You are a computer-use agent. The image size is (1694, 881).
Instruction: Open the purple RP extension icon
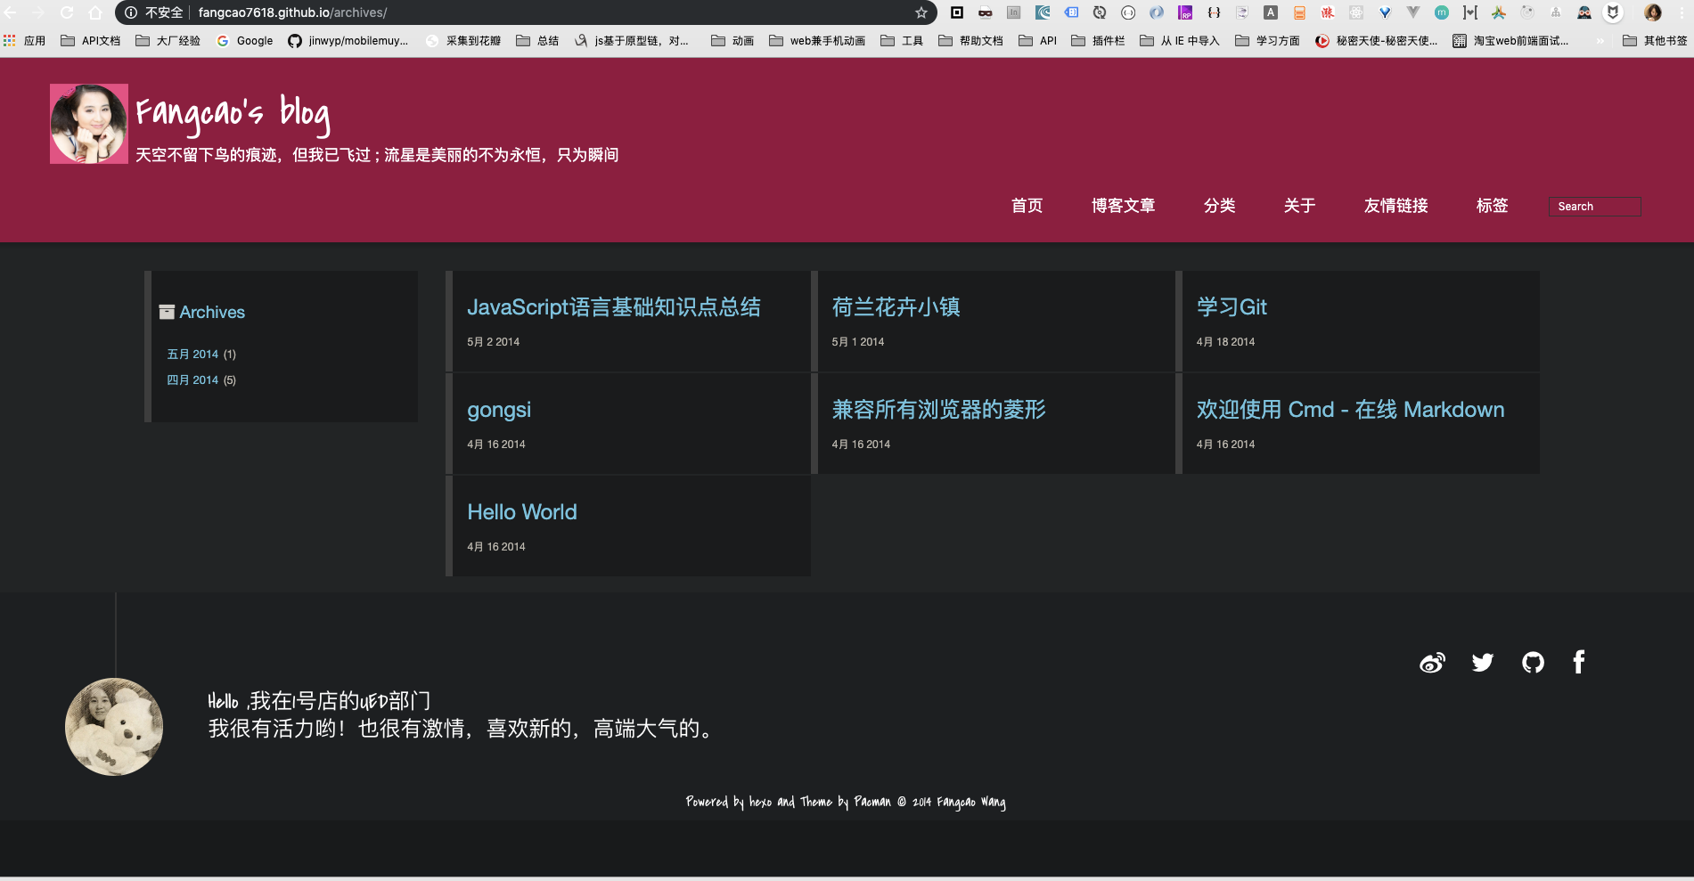(x=1185, y=12)
